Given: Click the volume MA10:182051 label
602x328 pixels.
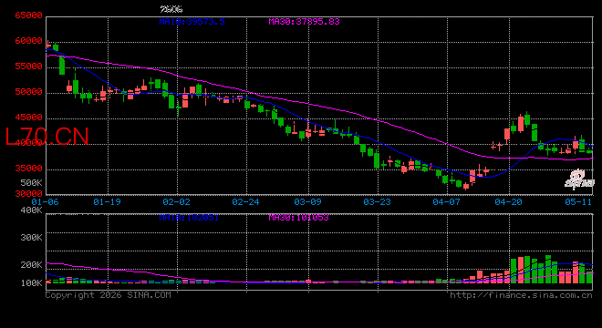Looking at the screenshot, I should [x=189, y=218].
